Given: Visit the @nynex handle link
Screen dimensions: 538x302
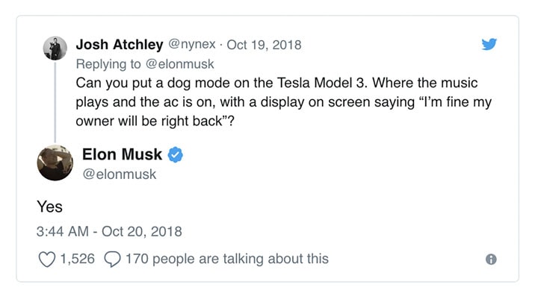Looking at the screenshot, I should click(197, 44).
